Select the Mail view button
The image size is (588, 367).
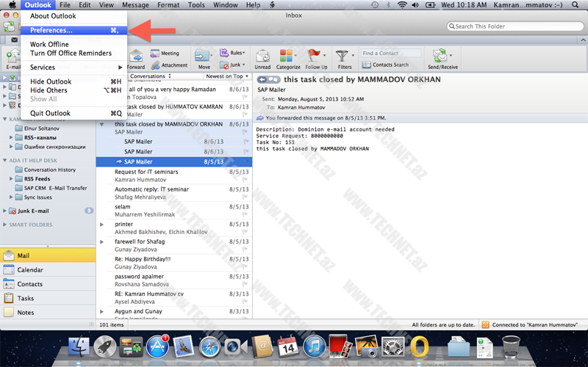click(48, 255)
